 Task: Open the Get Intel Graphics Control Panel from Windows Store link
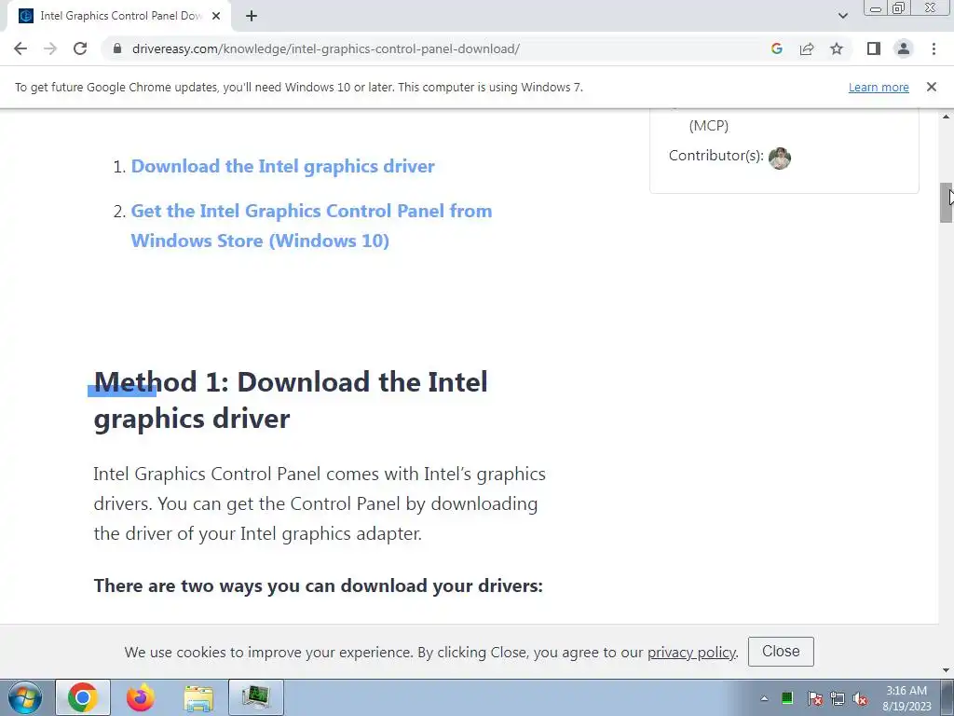click(311, 226)
